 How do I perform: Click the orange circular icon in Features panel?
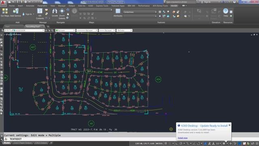tap(178, 16)
